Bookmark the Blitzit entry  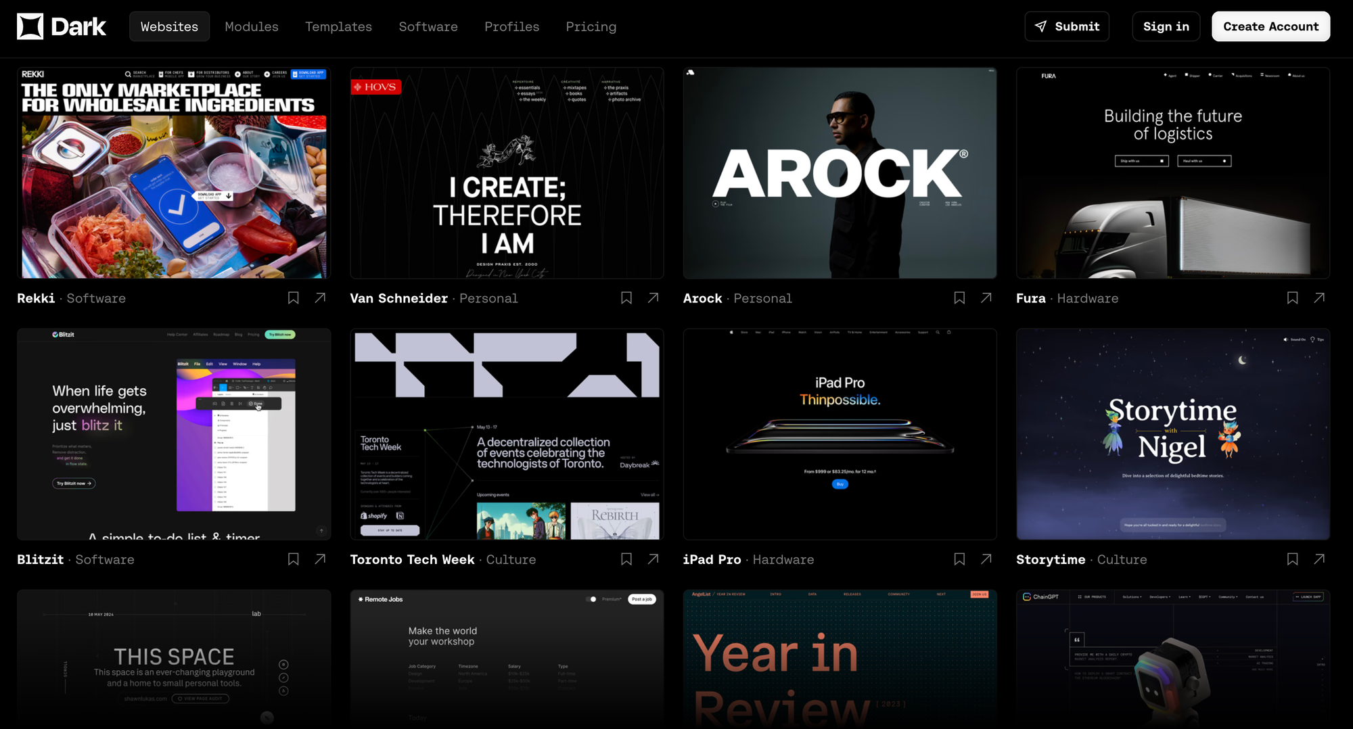pos(293,559)
